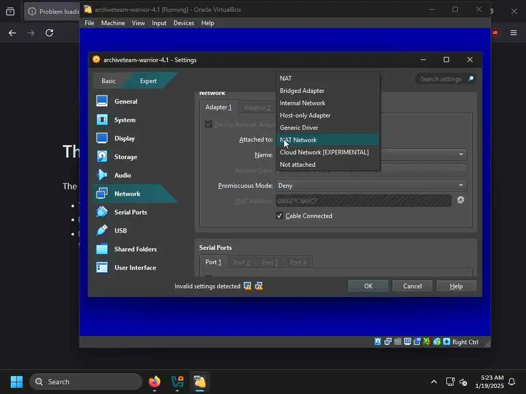Select the Adapter 1 tab
Viewport: 526px width, 394px height.
point(218,107)
